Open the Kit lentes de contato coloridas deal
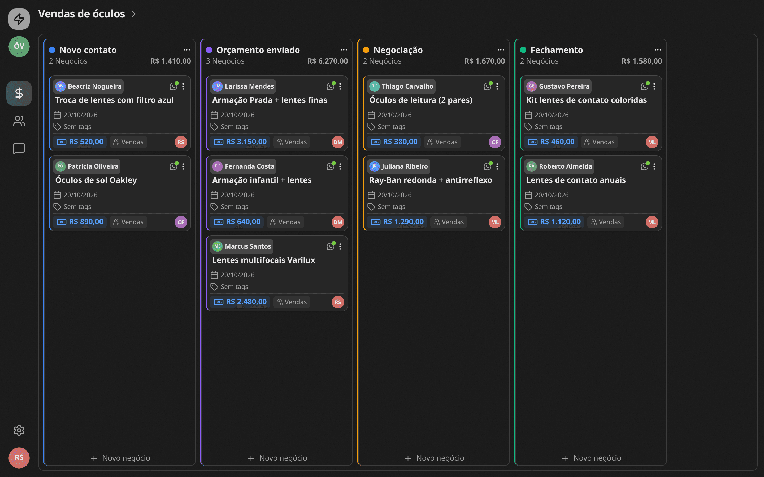 coord(587,100)
